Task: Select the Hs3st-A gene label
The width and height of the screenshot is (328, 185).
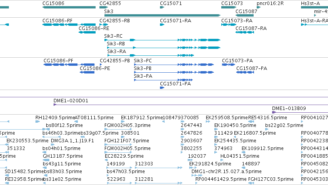Action: click(310, 3)
